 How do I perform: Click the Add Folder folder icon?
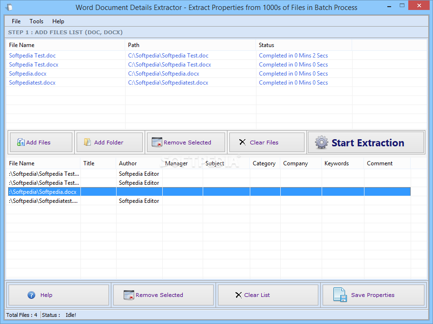(x=87, y=142)
